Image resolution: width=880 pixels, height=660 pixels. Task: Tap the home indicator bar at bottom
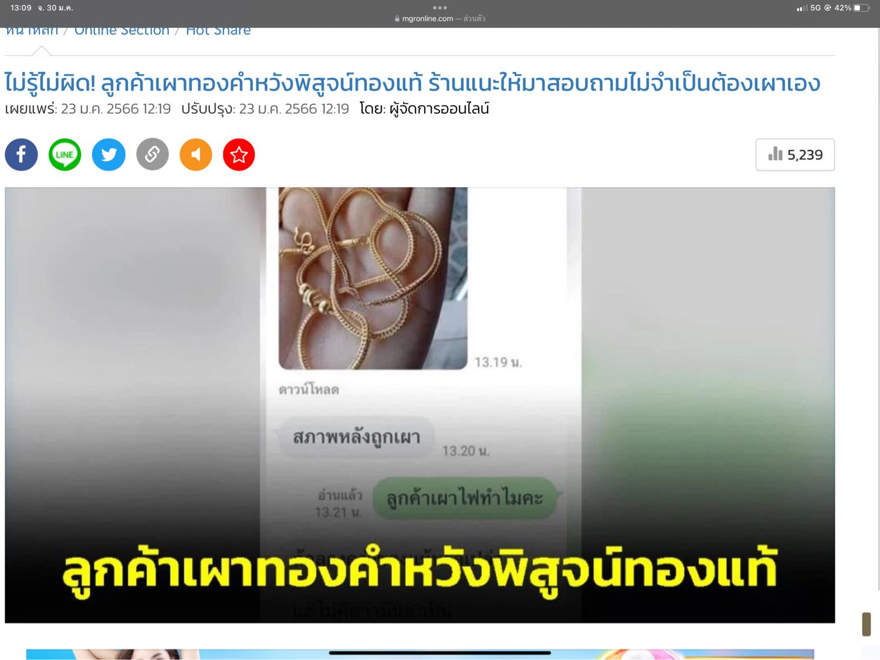click(x=440, y=652)
